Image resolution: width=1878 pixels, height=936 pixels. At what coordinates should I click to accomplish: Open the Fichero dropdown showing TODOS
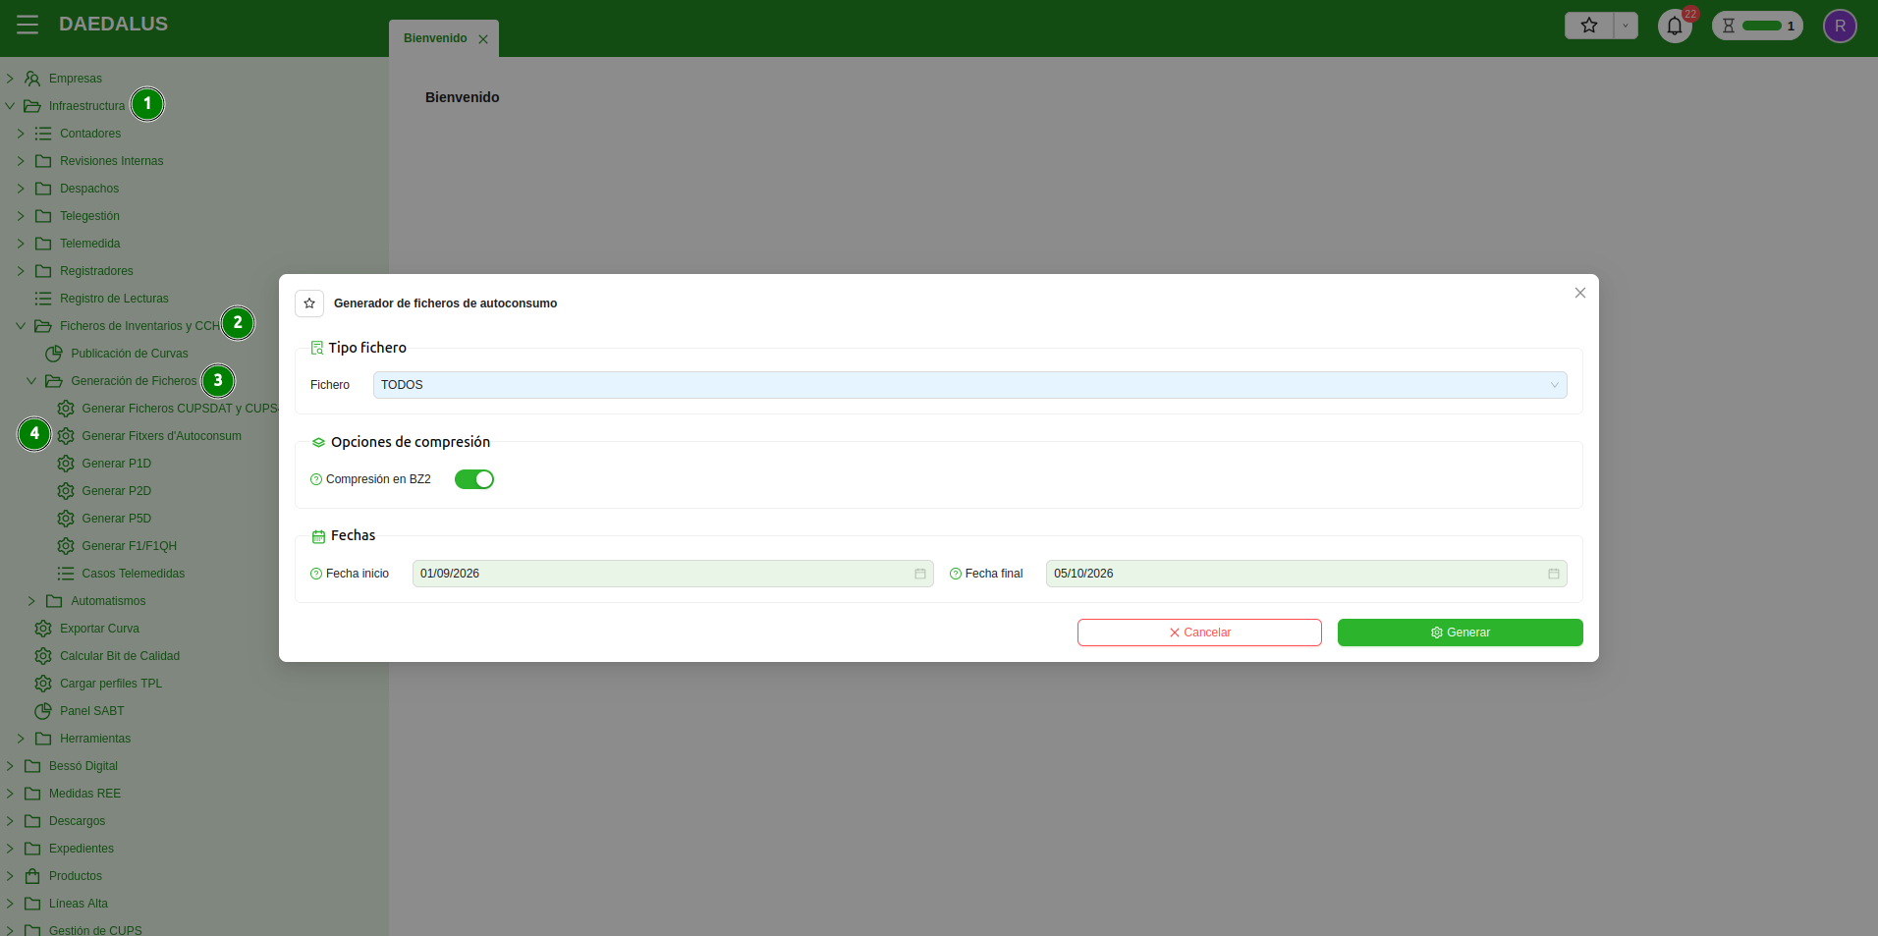(x=969, y=385)
